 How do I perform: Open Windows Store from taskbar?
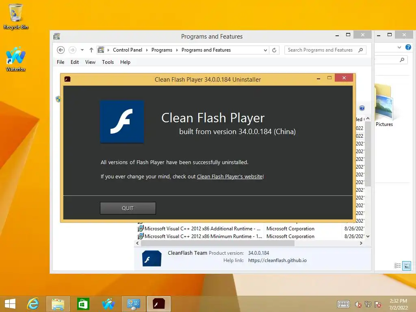pos(83,304)
